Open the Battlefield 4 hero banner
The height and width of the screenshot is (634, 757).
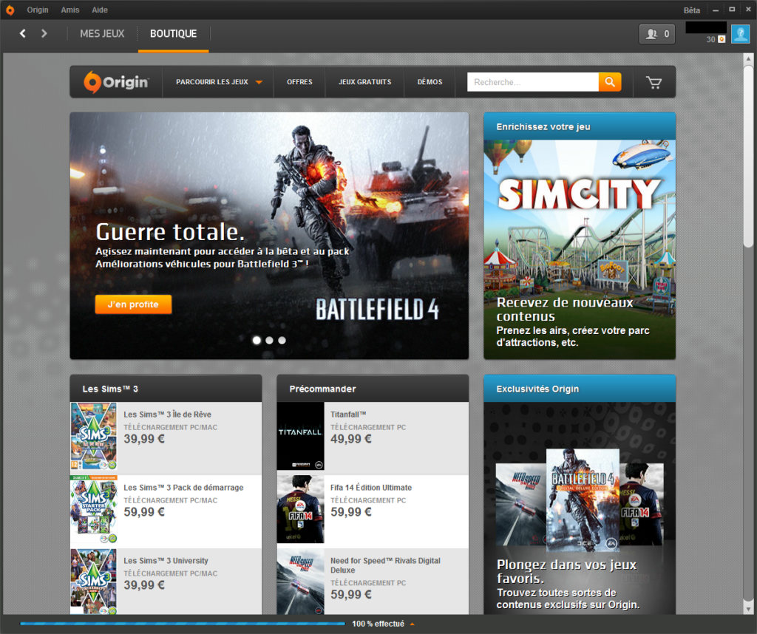click(x=269, y=236)
